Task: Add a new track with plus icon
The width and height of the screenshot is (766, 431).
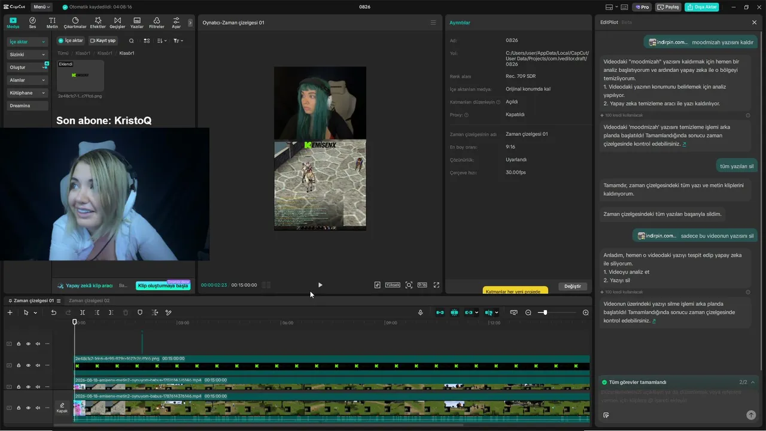Action: click(10, 312)
